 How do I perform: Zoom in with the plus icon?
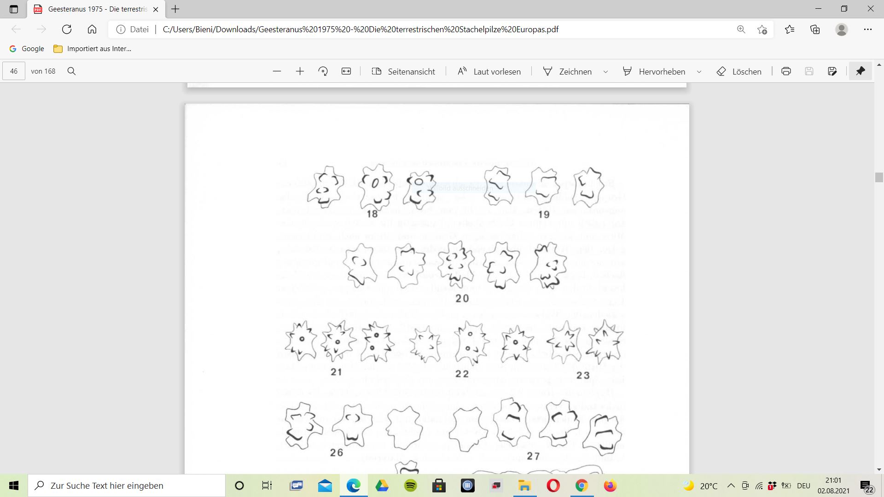point(300,71)
